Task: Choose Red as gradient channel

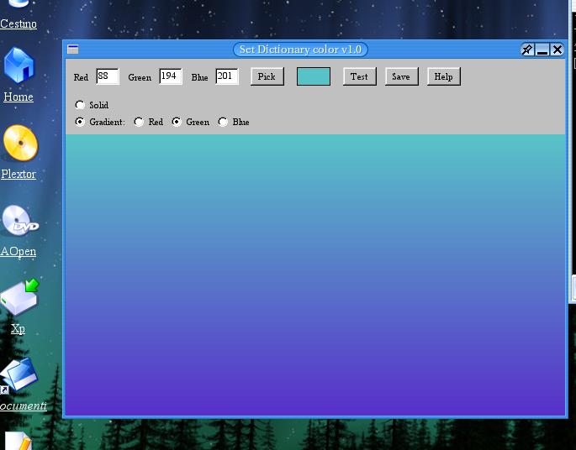Action: pyautogui.click(x=139, y=122)
